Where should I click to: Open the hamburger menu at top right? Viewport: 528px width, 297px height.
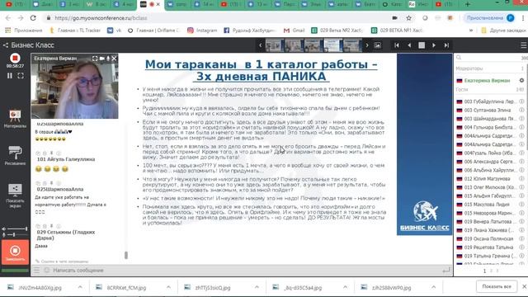tap(523, 45)
